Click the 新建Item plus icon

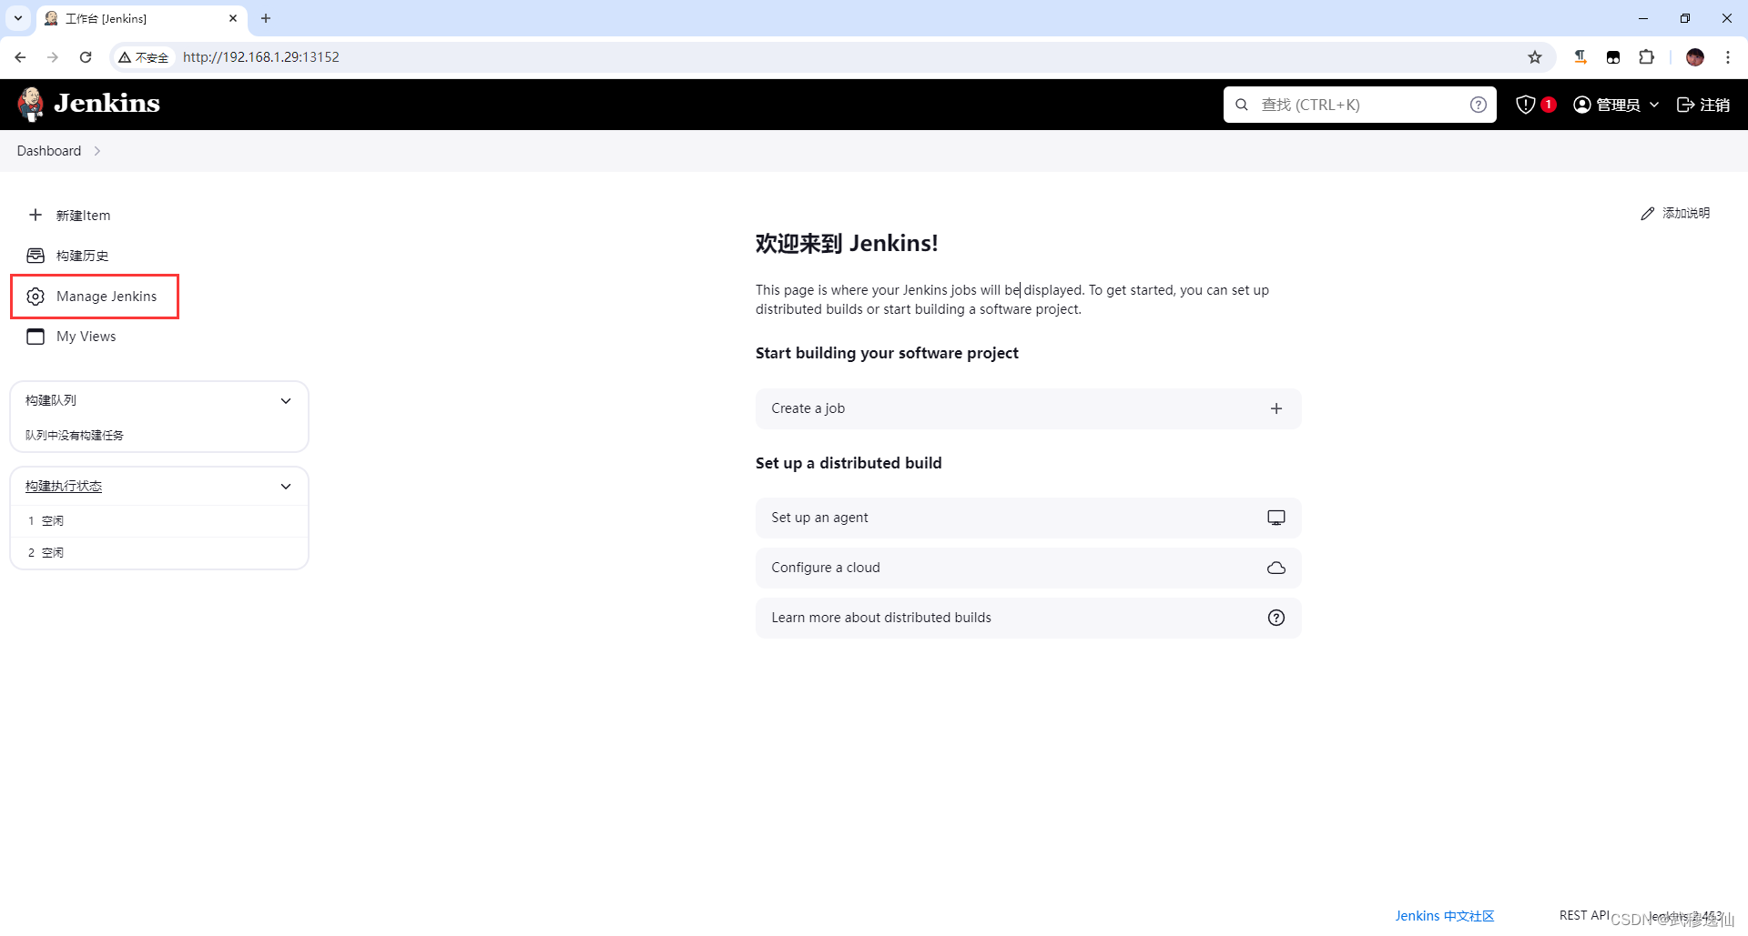(x=36, y=215)
